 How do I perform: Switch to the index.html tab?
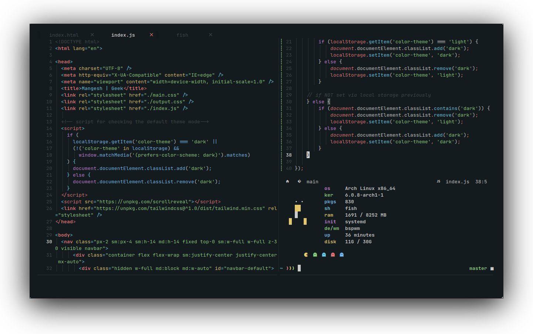[x=64, y=35]
